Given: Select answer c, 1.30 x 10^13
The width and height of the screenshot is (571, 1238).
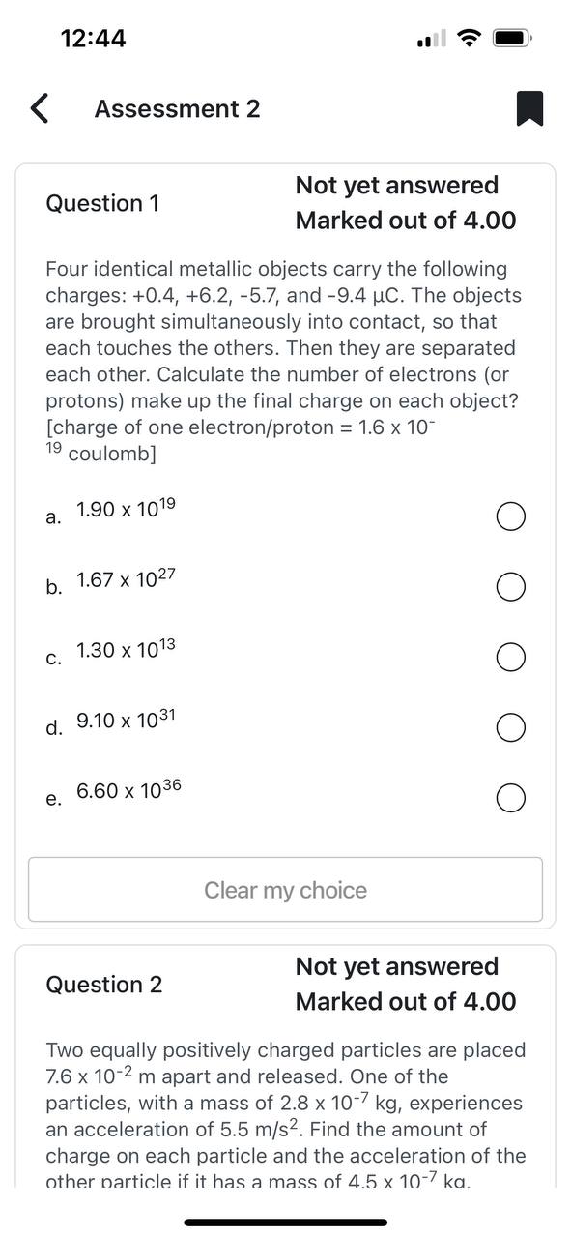Looking at the screenshot, I should click(x=510, y=657).
